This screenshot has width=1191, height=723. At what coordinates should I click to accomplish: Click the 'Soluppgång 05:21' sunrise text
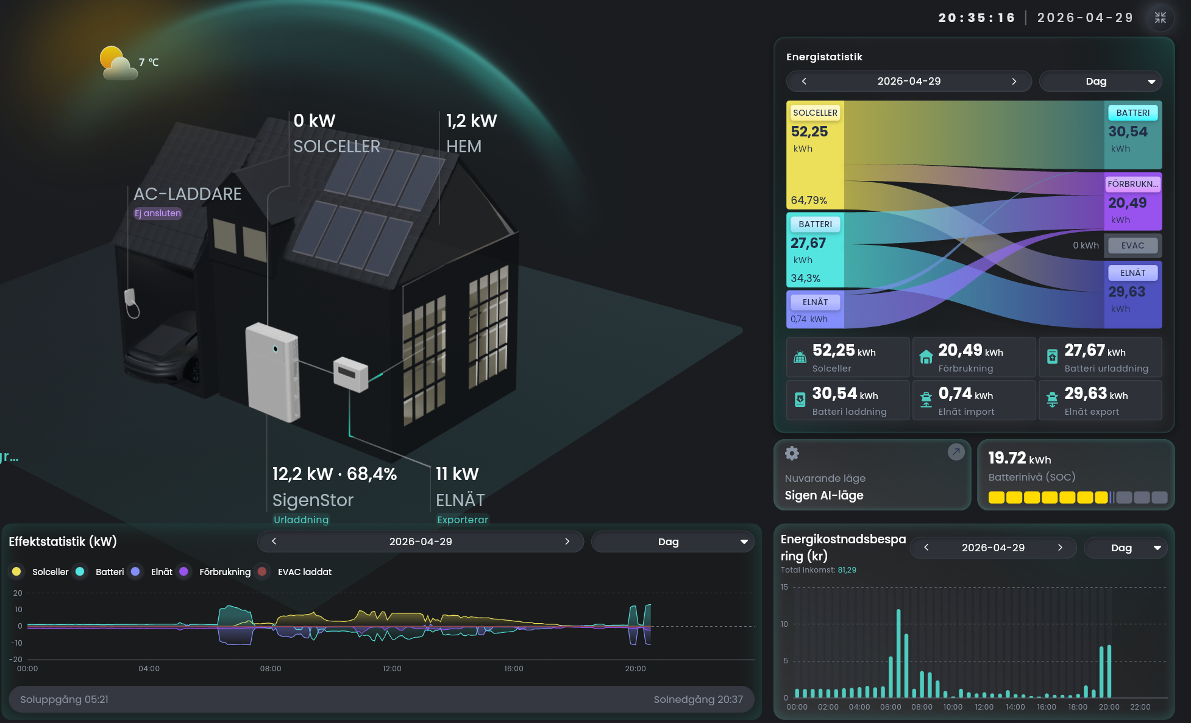64,699
